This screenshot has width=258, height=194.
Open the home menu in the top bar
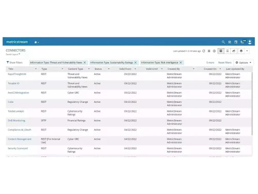click(37, 42)
